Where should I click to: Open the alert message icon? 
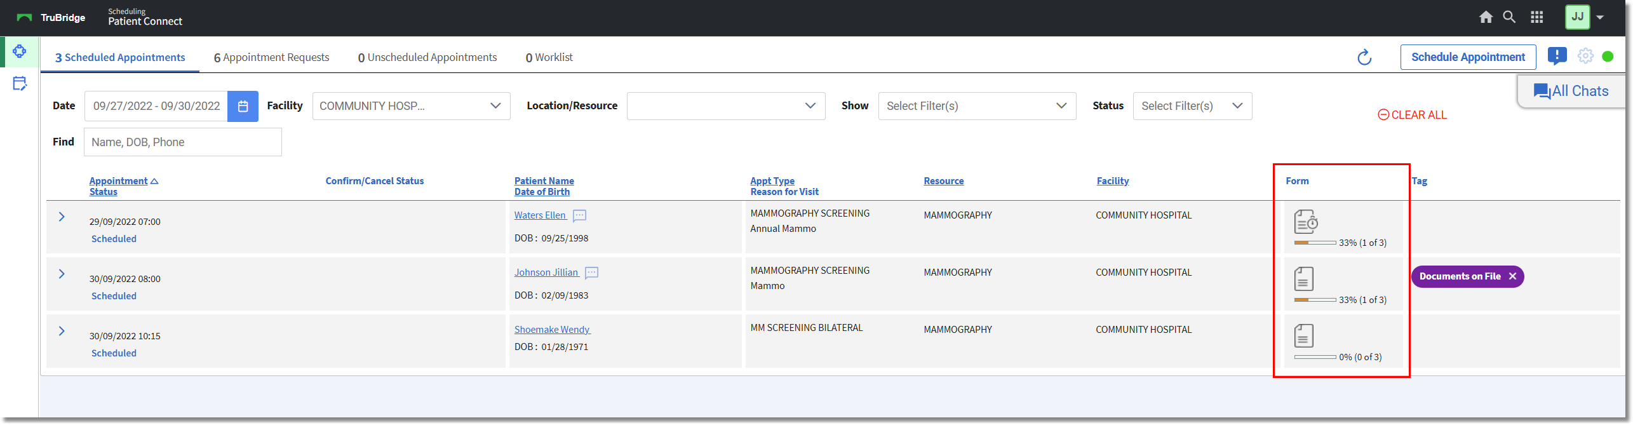tap(1557, 56)
